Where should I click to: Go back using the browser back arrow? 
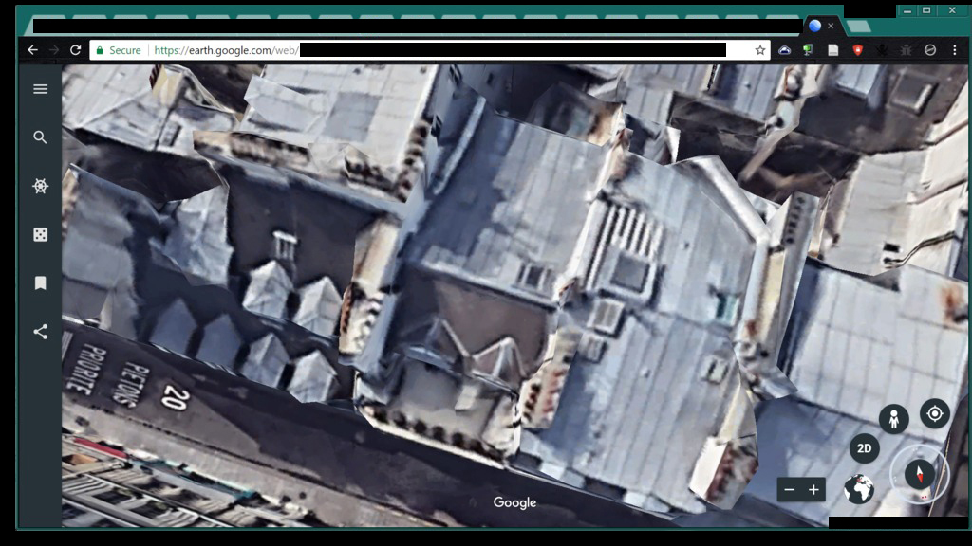(33, 50)
